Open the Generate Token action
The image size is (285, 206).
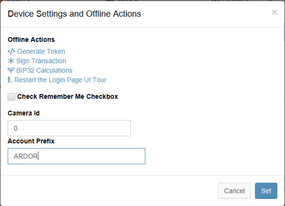(41, 51)
